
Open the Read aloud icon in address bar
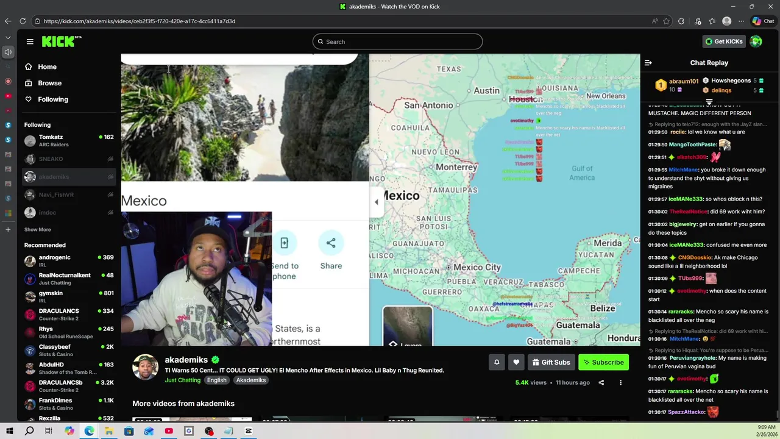[x=655, y=21]
